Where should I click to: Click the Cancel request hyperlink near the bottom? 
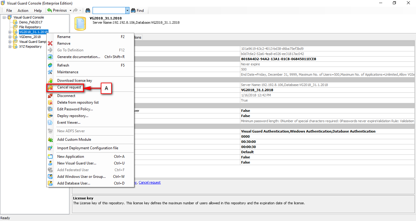pyautogui.click(x=150, y=182)
